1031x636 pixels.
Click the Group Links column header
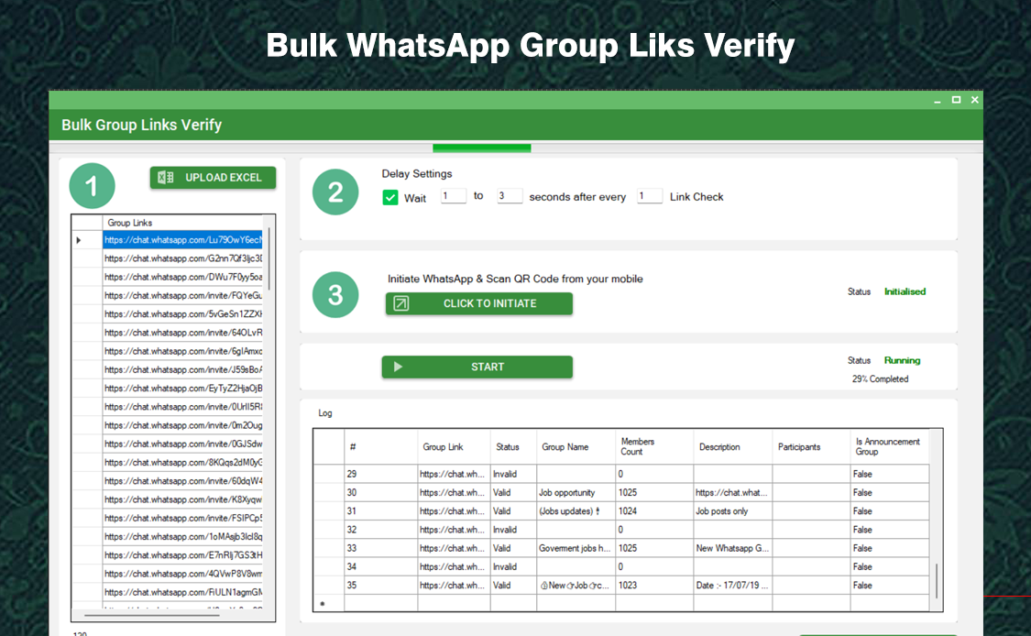pos(182,223)
